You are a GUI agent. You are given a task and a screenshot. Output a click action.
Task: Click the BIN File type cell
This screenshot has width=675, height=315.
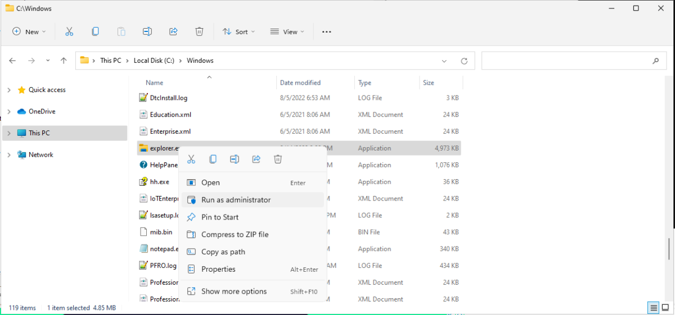[x=369, y=232]
